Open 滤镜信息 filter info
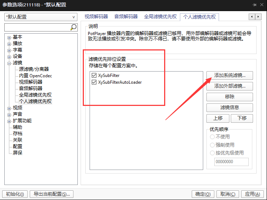 tap(229, 107)
